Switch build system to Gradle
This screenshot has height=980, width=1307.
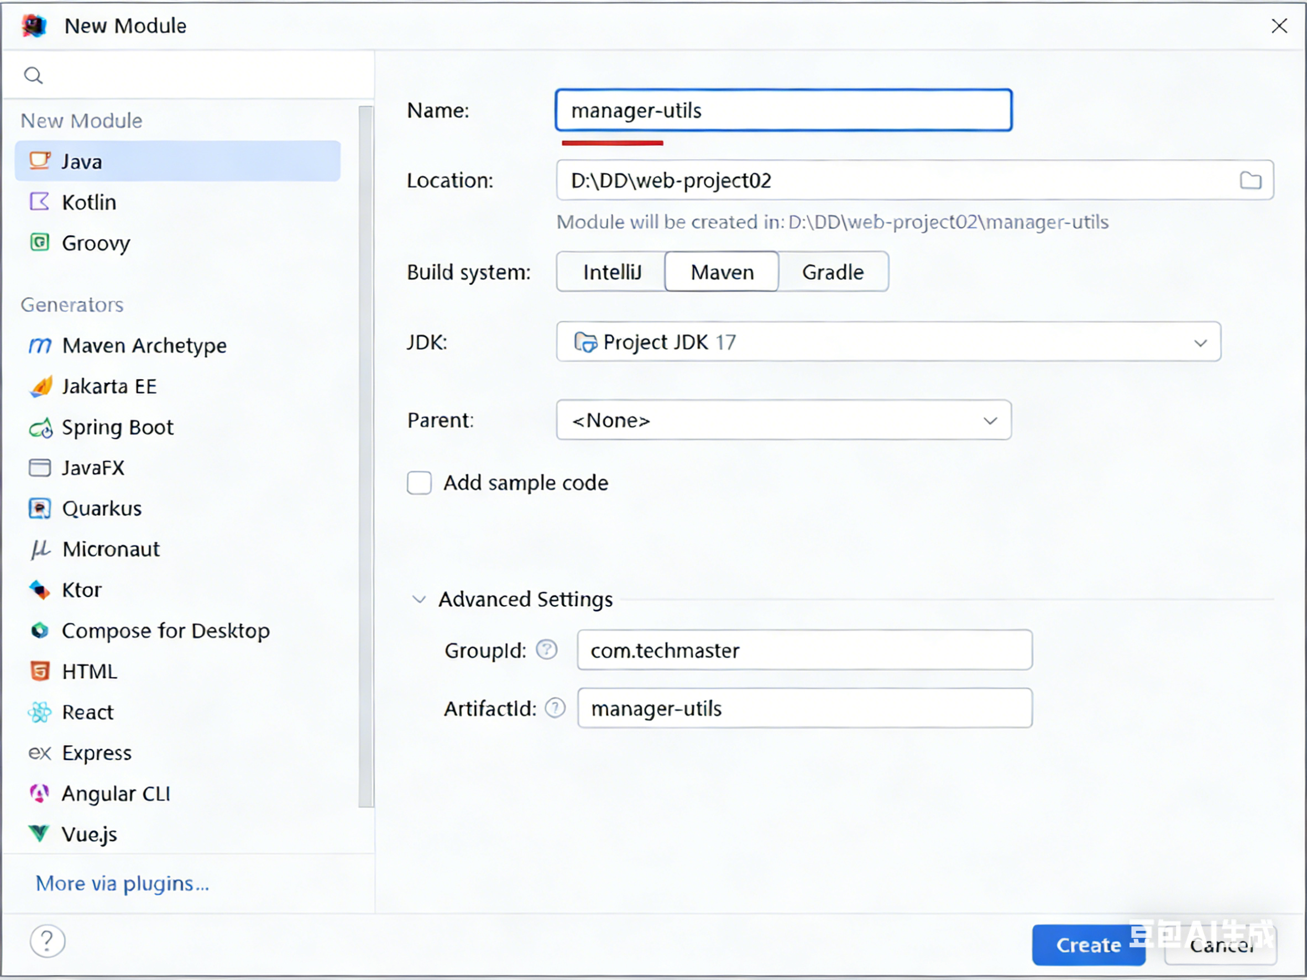[833, 272]
